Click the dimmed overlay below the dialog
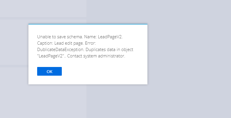Image resolution: width=231 pixels, height=118 pixels. point(88,101)
